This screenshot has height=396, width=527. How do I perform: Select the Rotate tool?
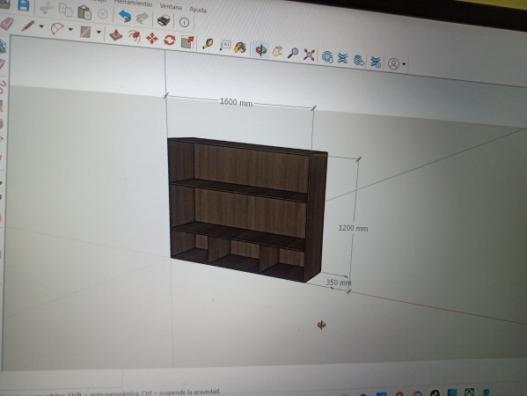pyautogui.click(x=170, y=40)
